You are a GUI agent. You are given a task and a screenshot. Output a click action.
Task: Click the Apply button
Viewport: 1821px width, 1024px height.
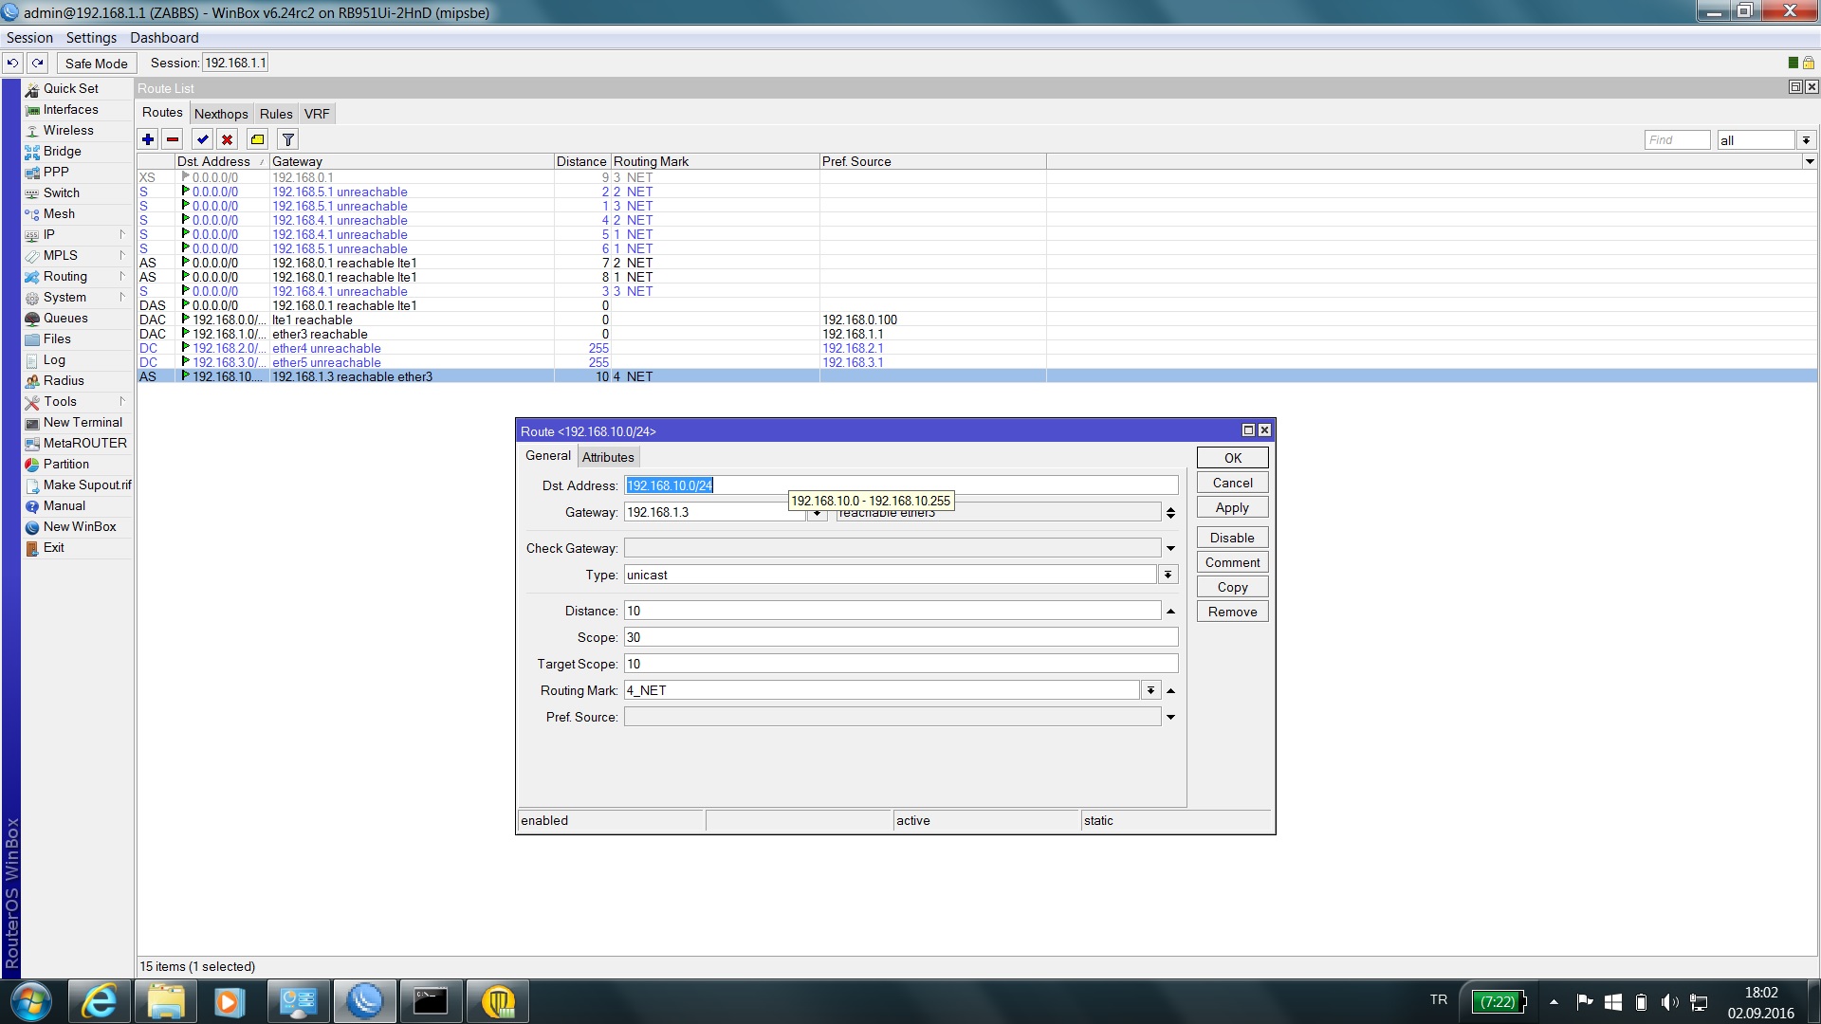1232,507
